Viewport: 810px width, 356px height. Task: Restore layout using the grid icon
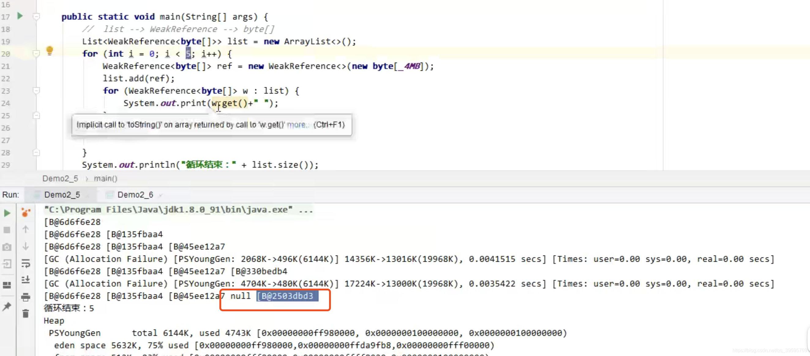(x=7, y=285)
